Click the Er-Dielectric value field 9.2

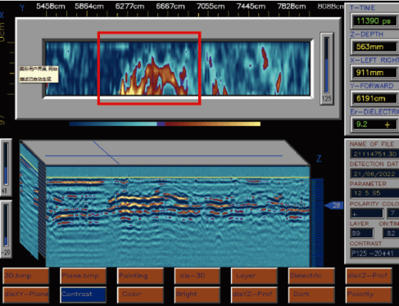click(x=374, y=124)
